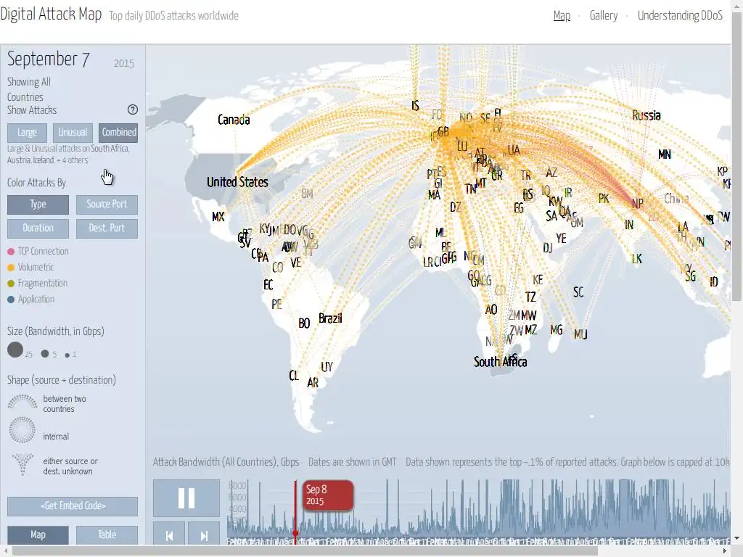743x557 pixels.
Task: Click the PE country label
Action: (276, 304)
